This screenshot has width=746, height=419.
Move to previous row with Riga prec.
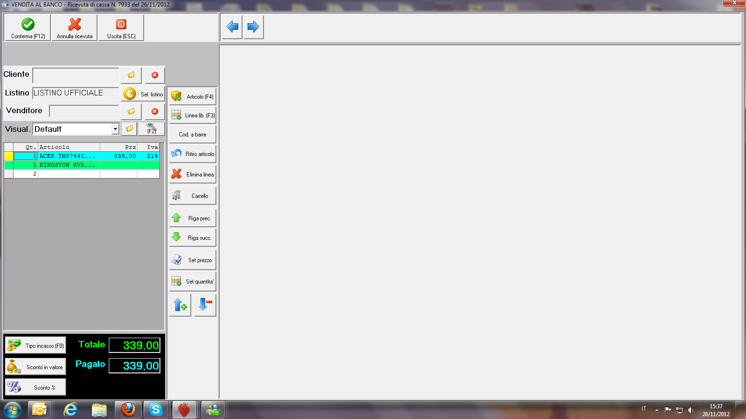(x=193, y=218)
